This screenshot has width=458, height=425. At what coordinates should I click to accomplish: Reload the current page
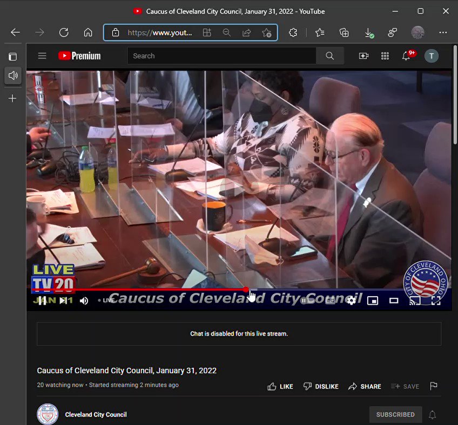(64, 32)
